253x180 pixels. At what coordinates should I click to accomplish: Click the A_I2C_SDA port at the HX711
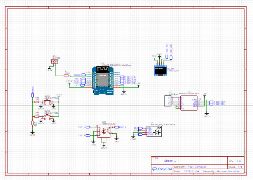[211, 102]
